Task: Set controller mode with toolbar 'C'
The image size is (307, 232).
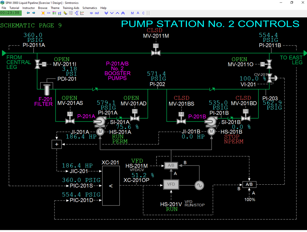Action: coord(144,13)
